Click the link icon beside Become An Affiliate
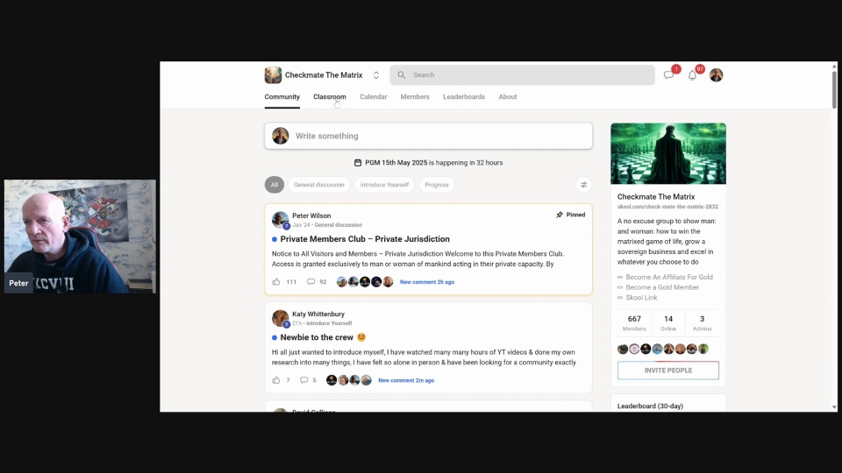Image resolution: width=842 pixels, height=473 pixels. point(620,278)
